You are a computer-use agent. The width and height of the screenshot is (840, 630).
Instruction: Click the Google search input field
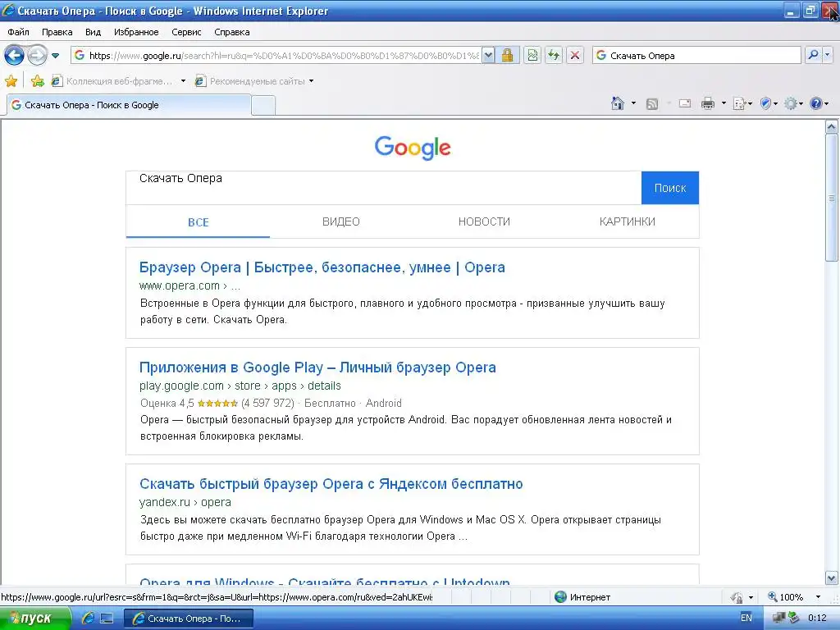[384, 188]
